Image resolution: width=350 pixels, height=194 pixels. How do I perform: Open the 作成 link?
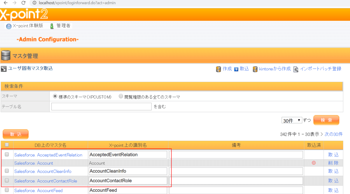pos(227,69)
